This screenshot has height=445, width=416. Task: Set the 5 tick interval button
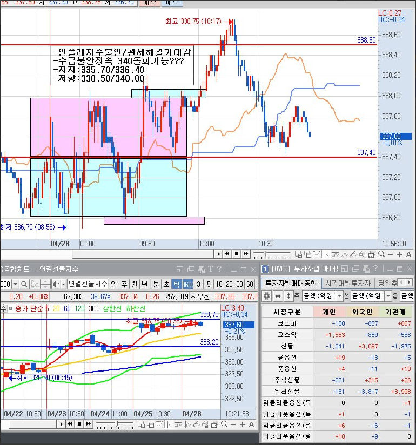point(209,284)
